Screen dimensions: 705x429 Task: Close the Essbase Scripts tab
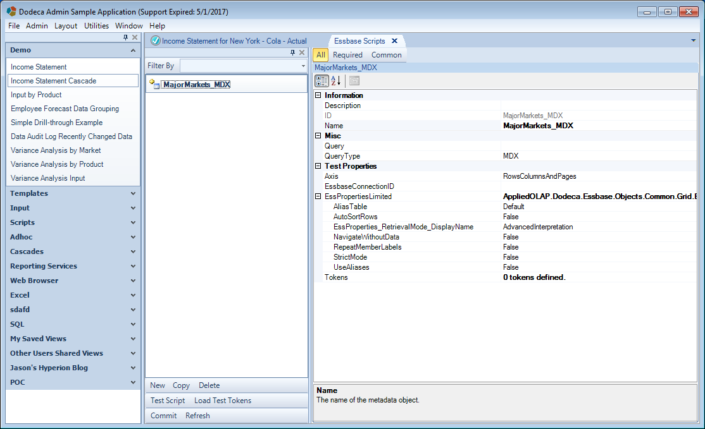pyautogui.click(x=395, y=41)
